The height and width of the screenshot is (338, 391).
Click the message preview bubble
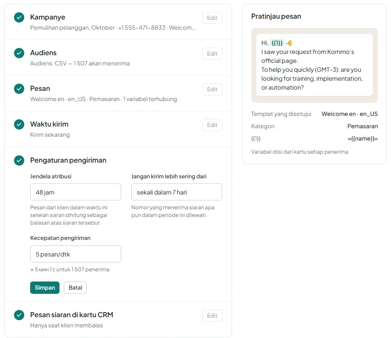[x=314, y=65]
